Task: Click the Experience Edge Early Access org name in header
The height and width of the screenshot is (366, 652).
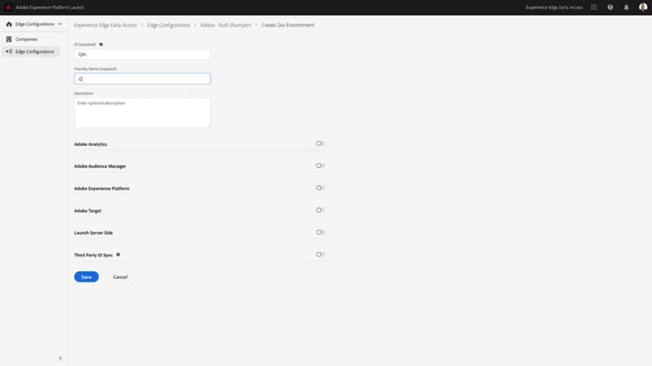Action: [x=554, y=8]
